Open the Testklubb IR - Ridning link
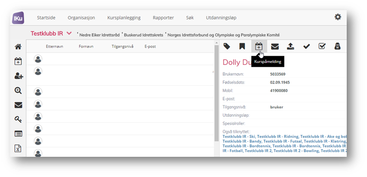The width and height of the screenshot is (367, 177). pos(278,137)
